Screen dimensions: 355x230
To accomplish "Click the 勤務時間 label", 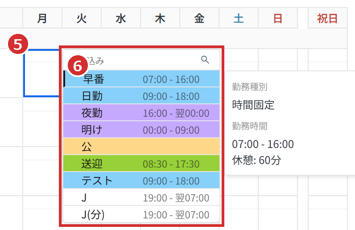I will click(249, 126).
